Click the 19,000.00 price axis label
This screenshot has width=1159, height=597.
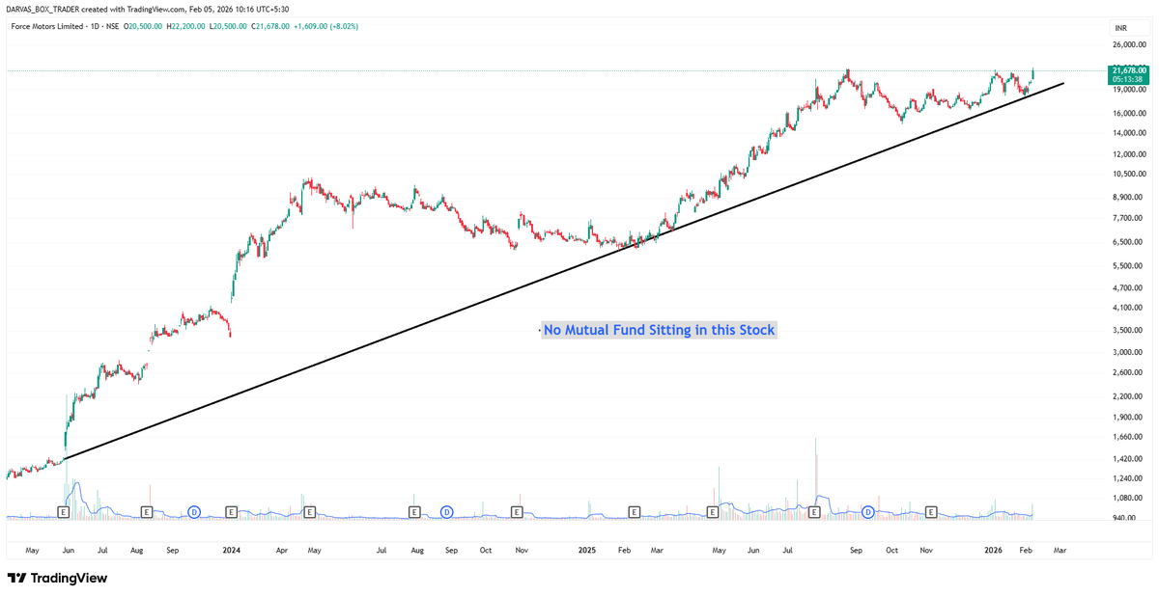tap(1129, 90)
